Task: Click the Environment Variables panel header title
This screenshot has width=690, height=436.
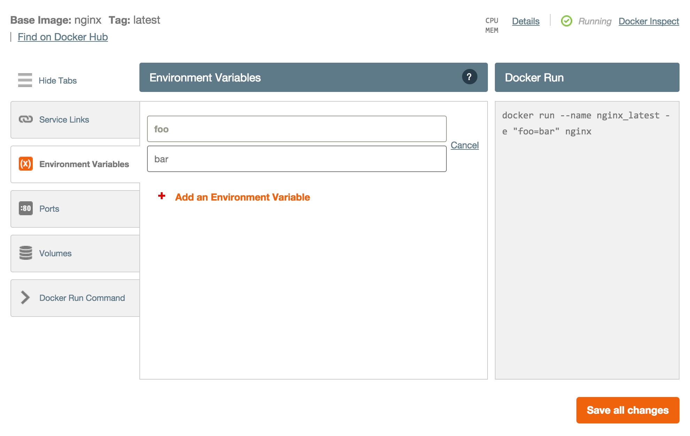Action: [x=205, y=77]
